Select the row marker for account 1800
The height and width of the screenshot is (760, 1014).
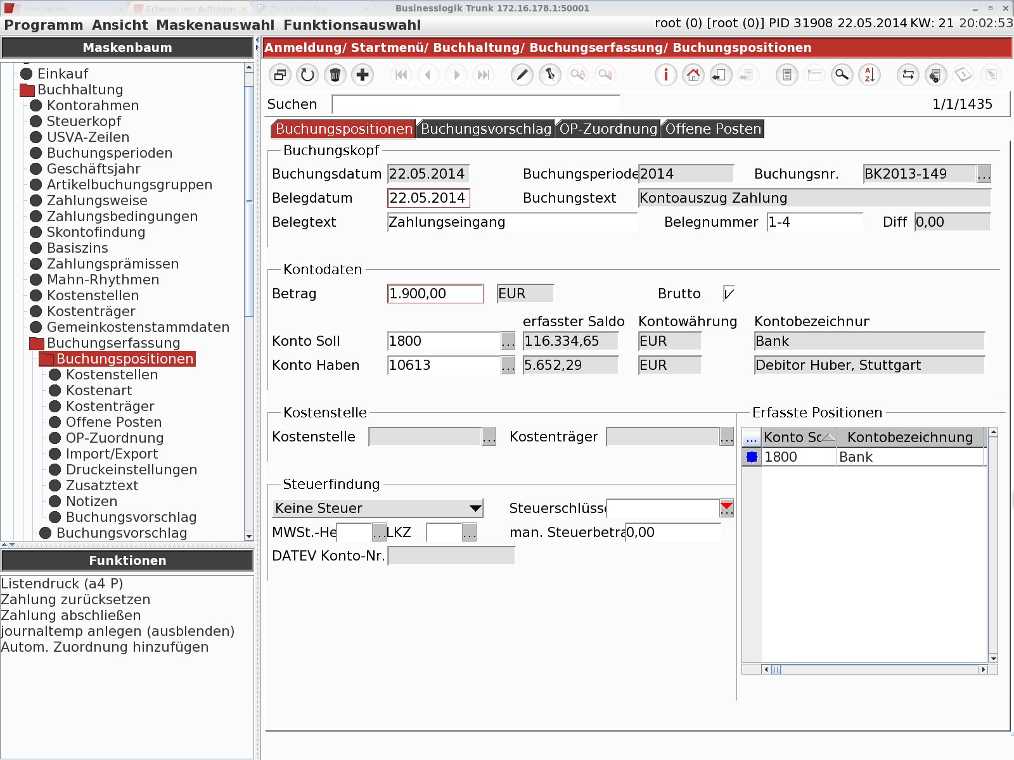coord(752,457)
